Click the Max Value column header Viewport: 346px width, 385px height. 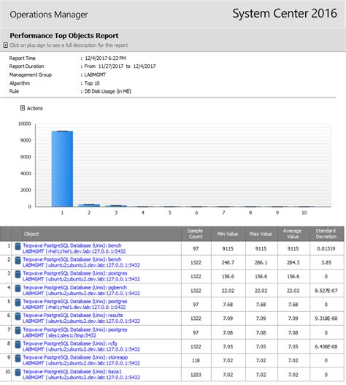click(261, 234)
